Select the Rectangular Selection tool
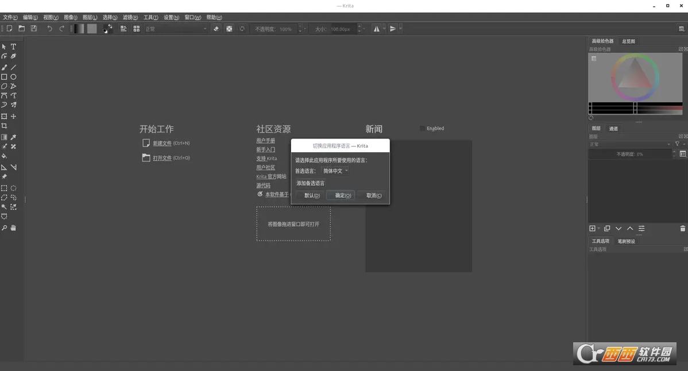This screenshot has height=371, width=688. (4, 188)
